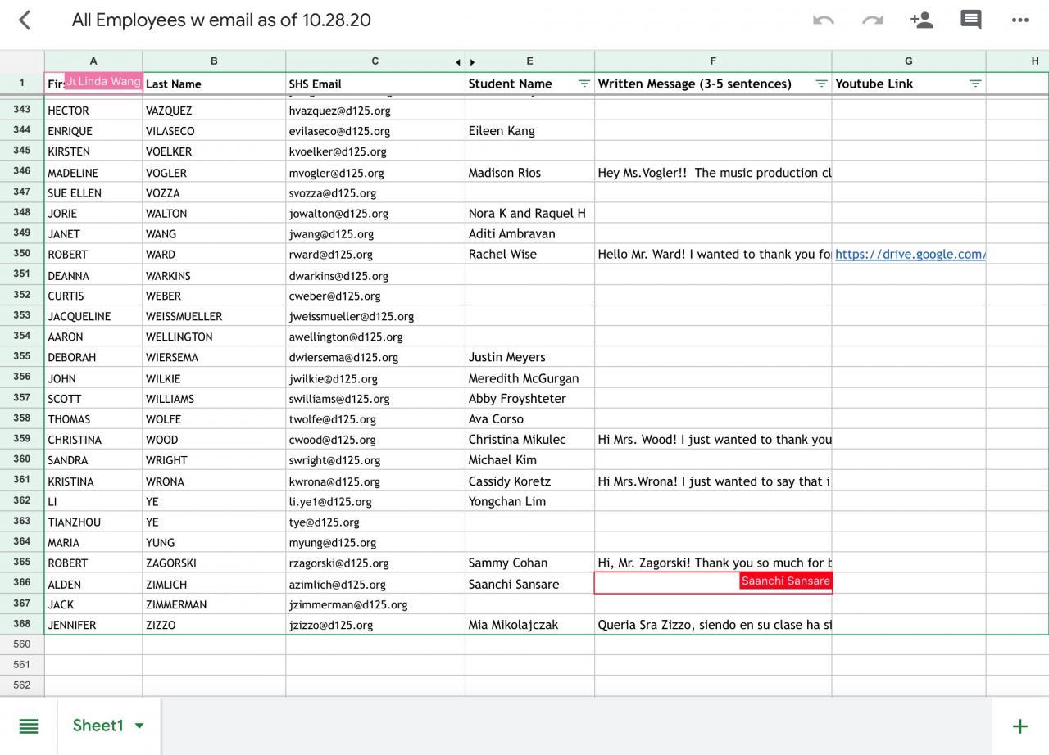The height and width of the screenshot is (755, 1049).
Task: Click the redo icon
Action: 872,20
